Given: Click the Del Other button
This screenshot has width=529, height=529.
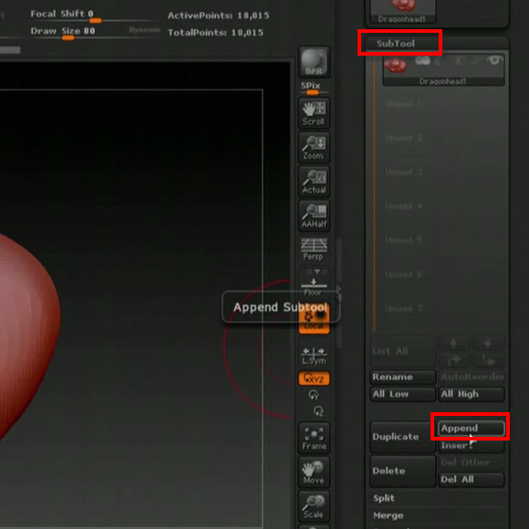Looking at the screenshot, I should (472, 462).
